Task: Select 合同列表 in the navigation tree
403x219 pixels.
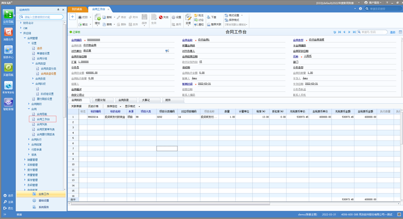Action: pos(42,124)
